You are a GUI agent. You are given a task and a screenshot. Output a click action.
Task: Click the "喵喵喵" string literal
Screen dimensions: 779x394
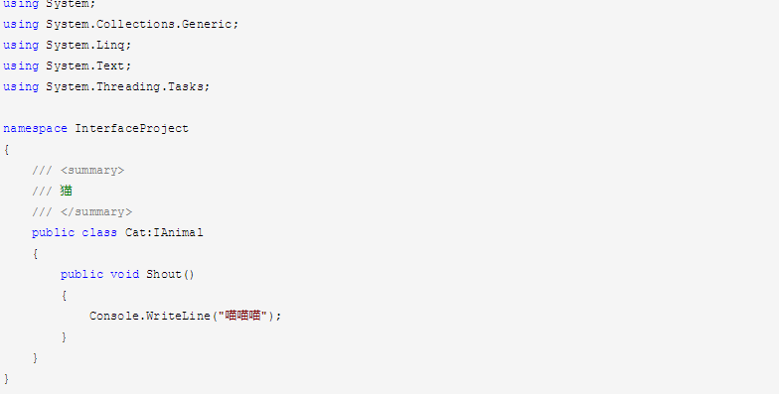242,316
